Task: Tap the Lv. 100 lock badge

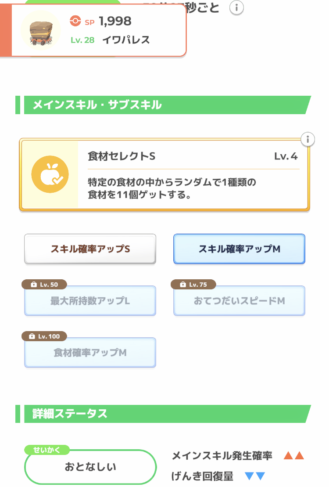Action: click(x=44, y=336)
